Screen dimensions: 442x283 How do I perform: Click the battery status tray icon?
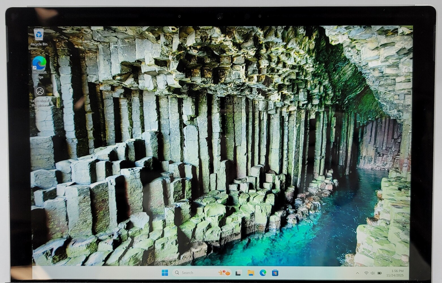380,273
